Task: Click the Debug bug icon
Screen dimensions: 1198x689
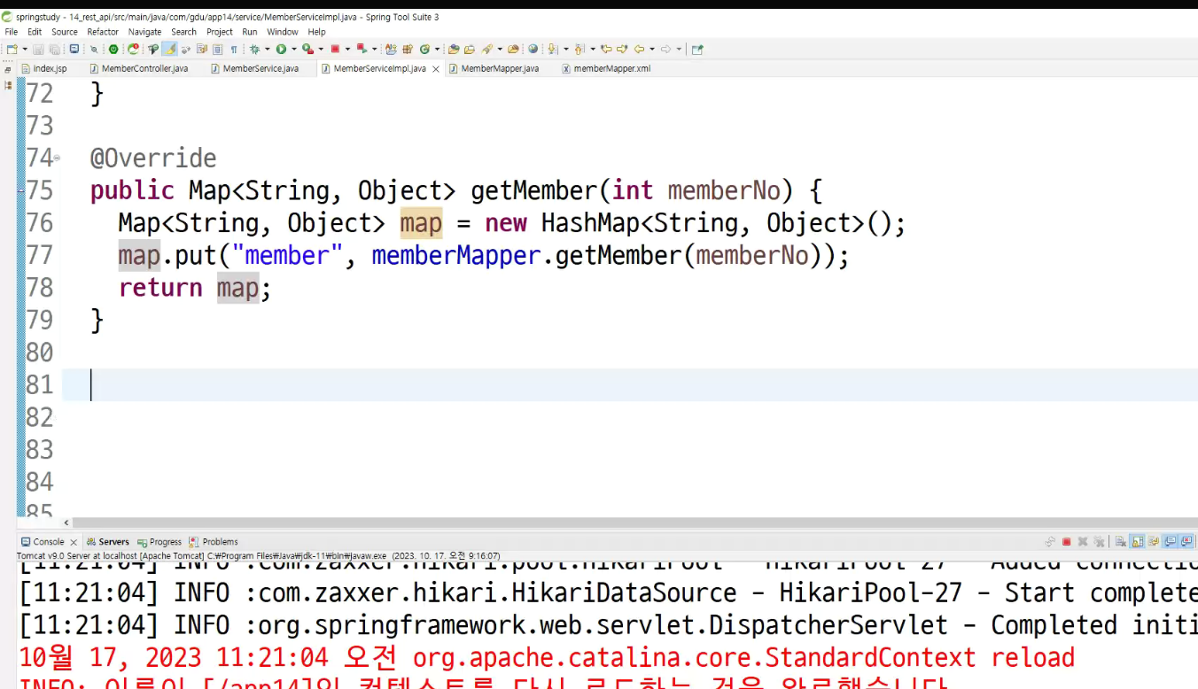Action: click(255, 49)
